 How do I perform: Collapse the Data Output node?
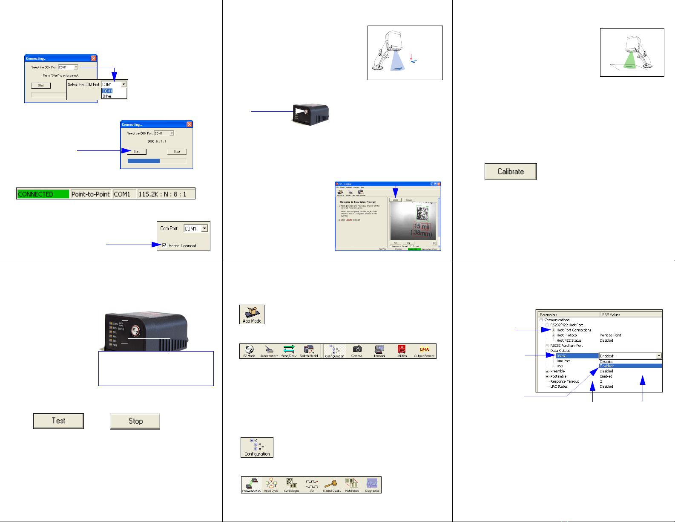(547, 351)
